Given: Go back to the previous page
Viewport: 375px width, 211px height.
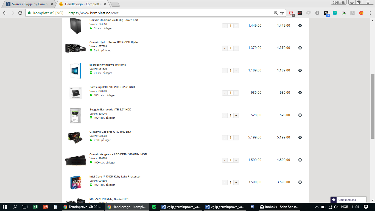Looking at the screenshot, I should [5, 13].
